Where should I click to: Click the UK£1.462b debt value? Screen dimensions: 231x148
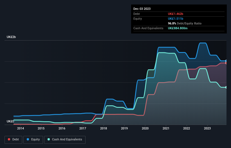tap(176, 14)
